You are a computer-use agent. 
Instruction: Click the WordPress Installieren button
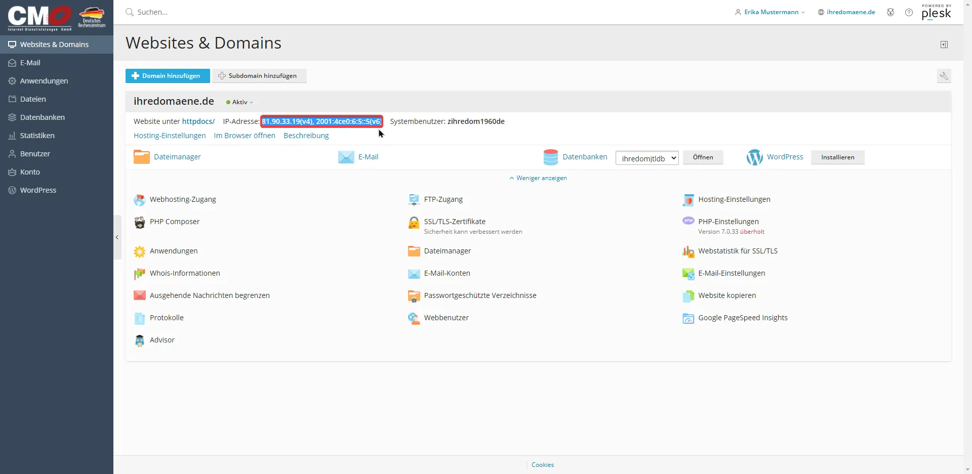838,157
